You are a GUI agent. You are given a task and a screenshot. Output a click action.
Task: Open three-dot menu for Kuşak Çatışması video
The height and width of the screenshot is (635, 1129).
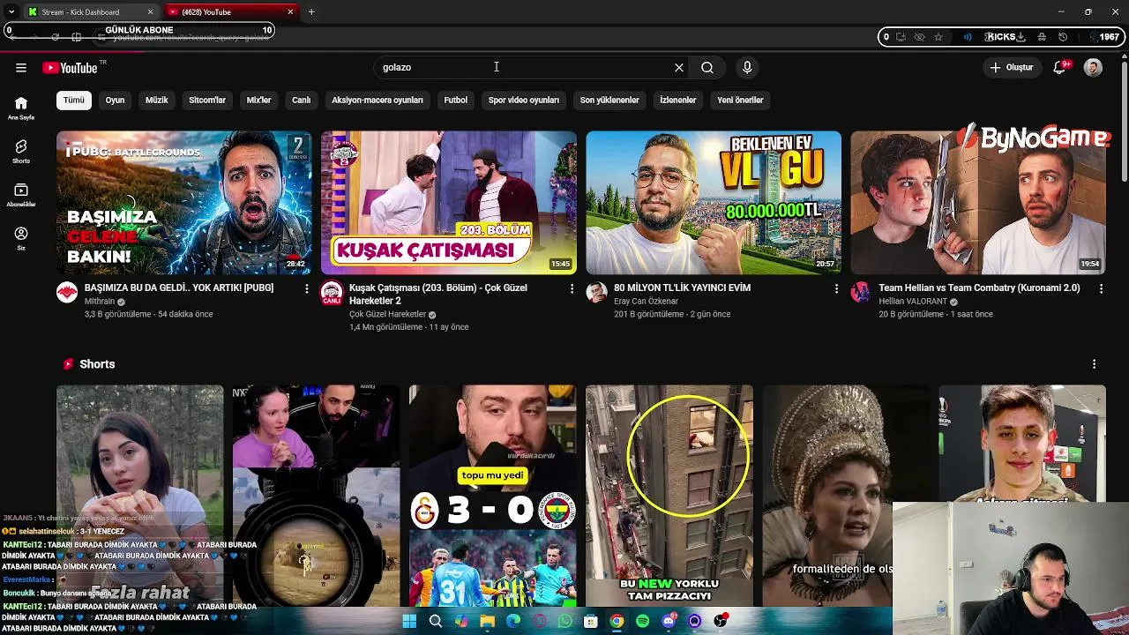(572, 288)
